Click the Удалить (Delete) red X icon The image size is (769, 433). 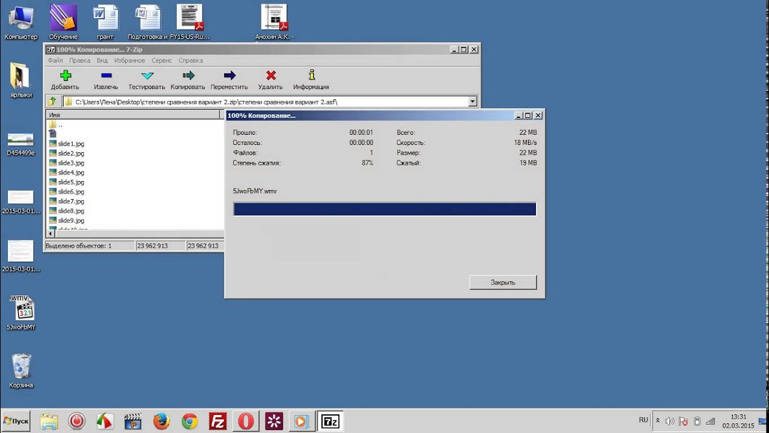point(271,75)
